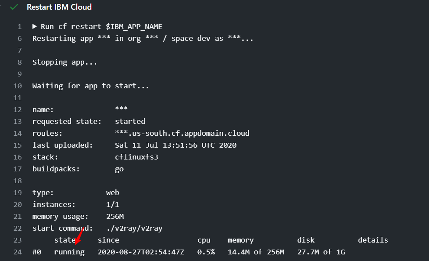Click the Restarting app log line

pyautogui.click(x=143, y=39)
